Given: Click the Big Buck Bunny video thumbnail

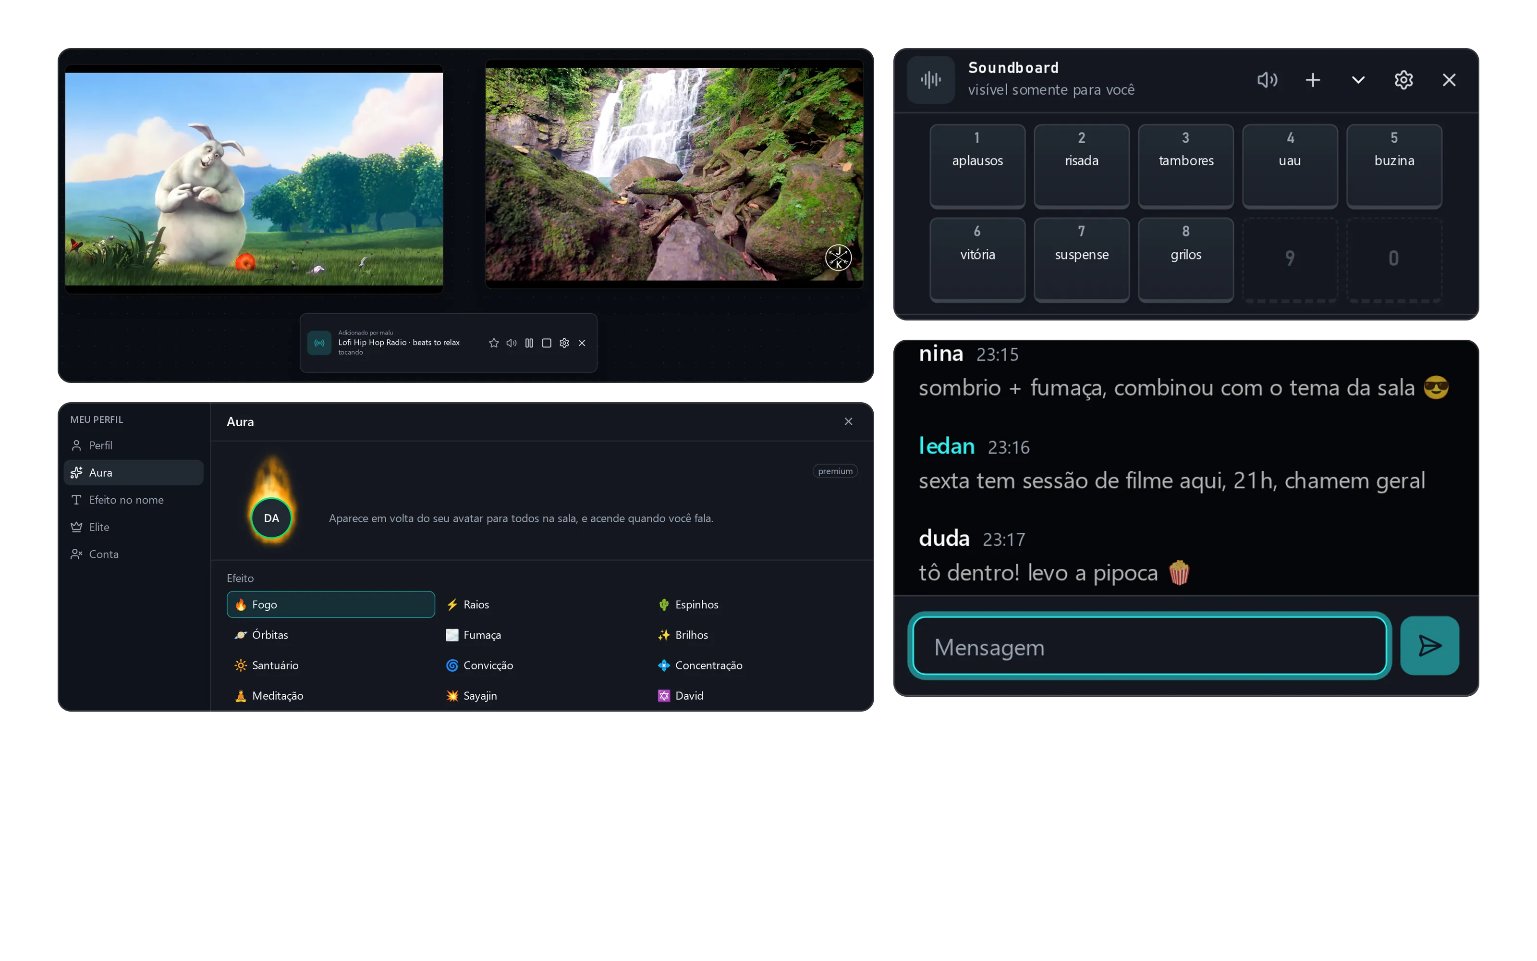Looking at the screenshot, I should [254, 179].
